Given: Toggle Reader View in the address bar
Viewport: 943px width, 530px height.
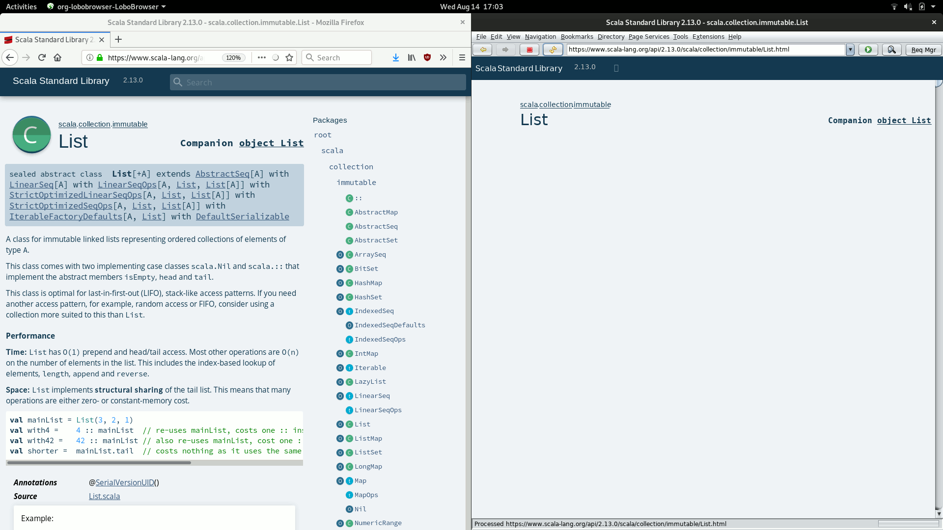Looking at the screenshot, I should [x=276, y=57].
